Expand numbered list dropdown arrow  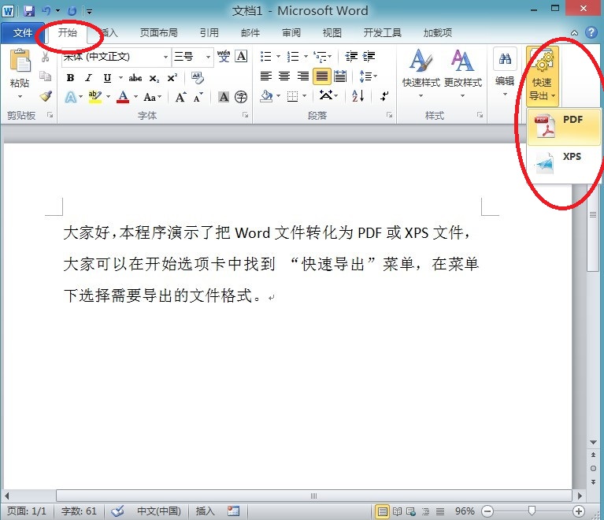pos(306,57)
